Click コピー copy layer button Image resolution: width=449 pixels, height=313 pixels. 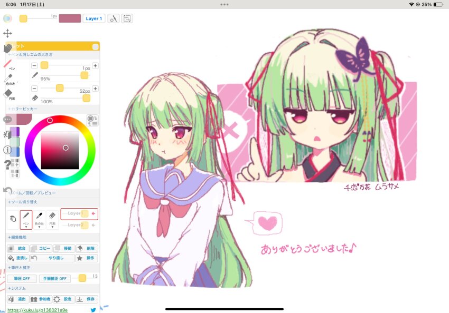[41, 249]
